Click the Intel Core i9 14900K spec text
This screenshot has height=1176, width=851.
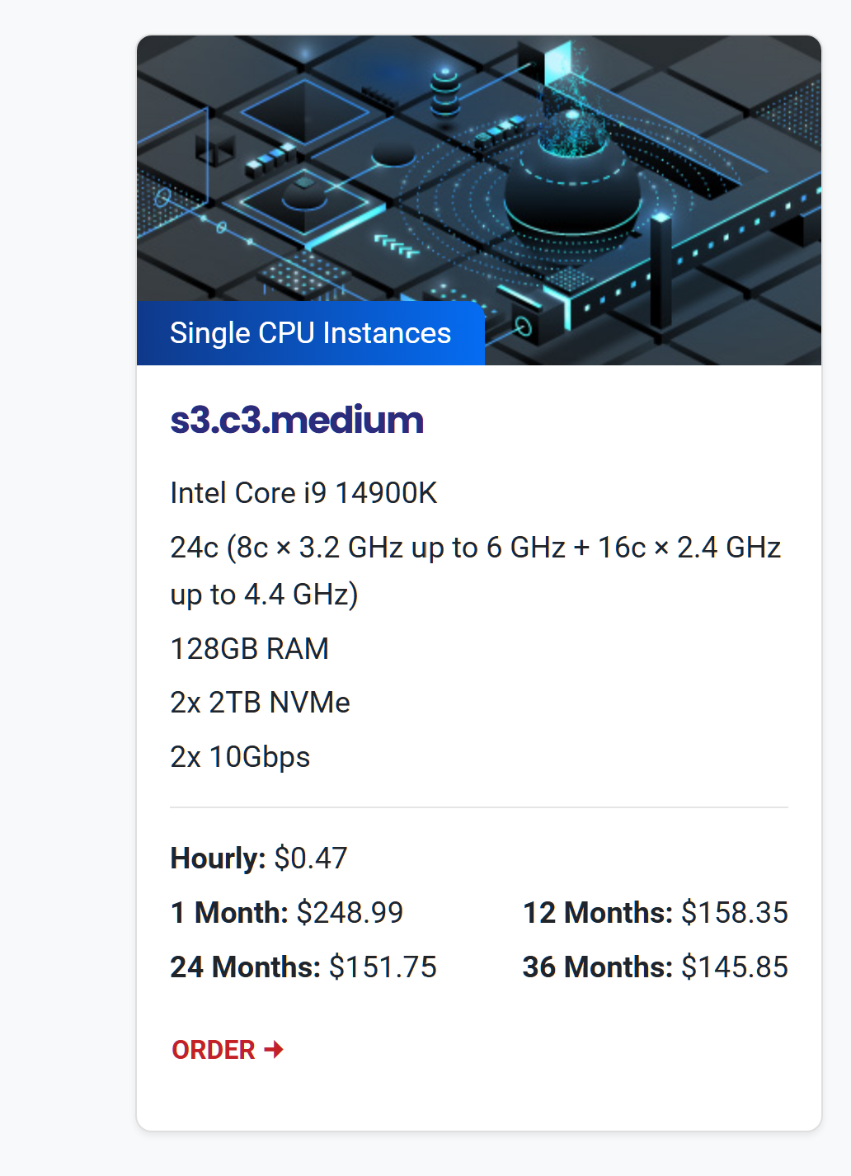point(303,492)
